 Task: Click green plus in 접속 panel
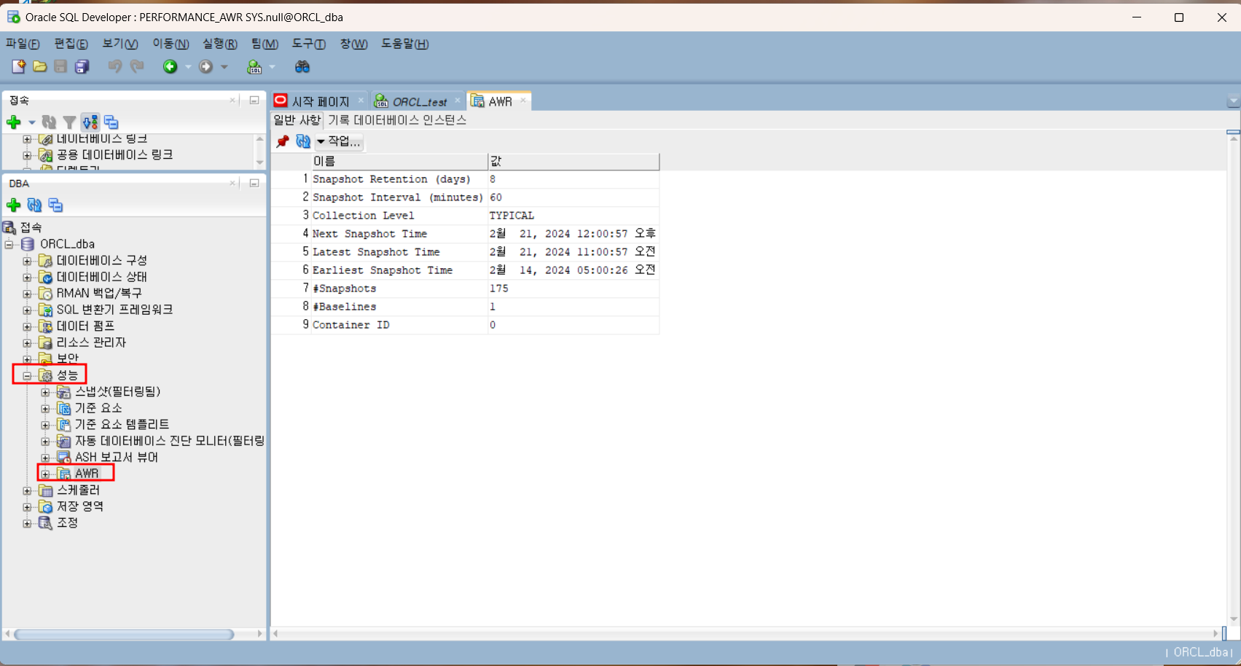[13, 122]
